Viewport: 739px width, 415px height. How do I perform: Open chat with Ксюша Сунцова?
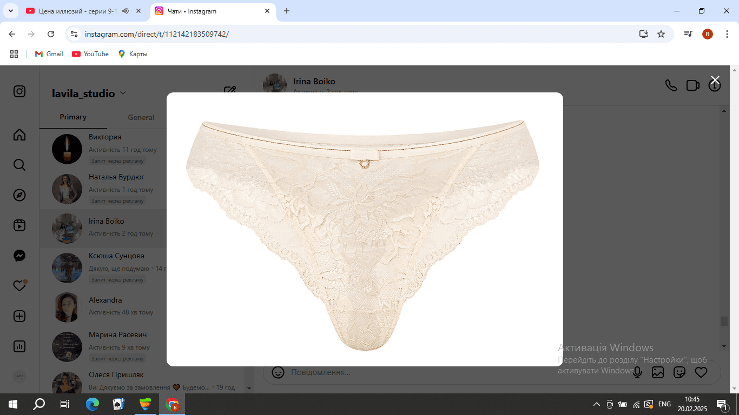[103, 268]
